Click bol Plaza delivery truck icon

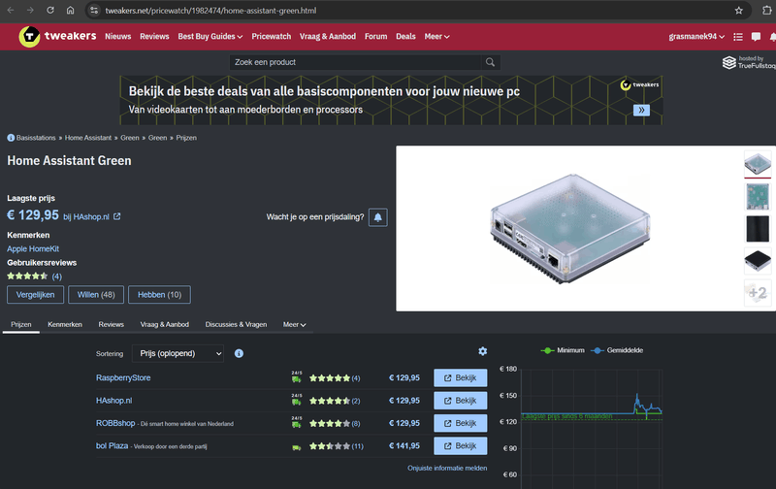[x=297, y=447]
